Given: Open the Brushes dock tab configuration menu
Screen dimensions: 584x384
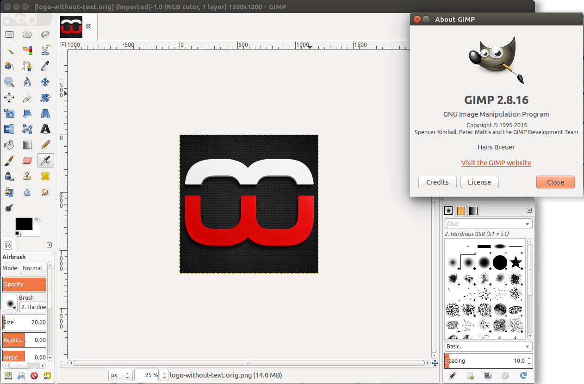Looking at the screenshot, I should click(529, 211).
